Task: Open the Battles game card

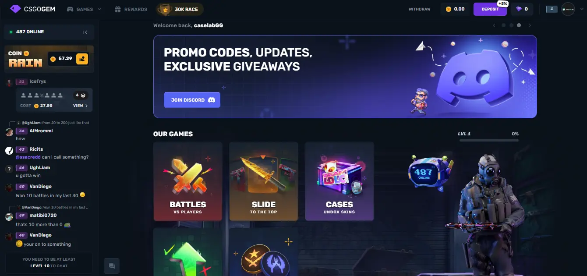Action: coord(188,181)
